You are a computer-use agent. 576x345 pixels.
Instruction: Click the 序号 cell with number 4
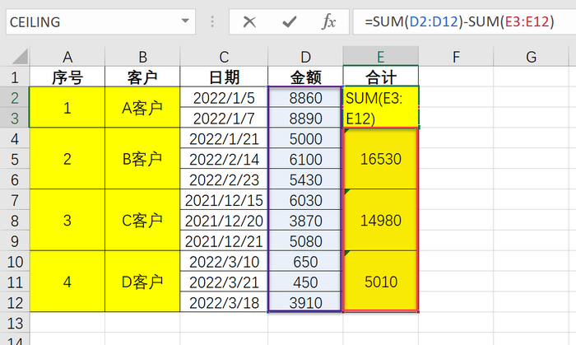click(x=67, y=282)
